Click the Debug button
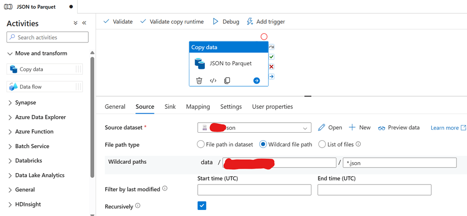The height and width of the screenshot is (216, 467). pyautogui.click(x=226, y=22)
